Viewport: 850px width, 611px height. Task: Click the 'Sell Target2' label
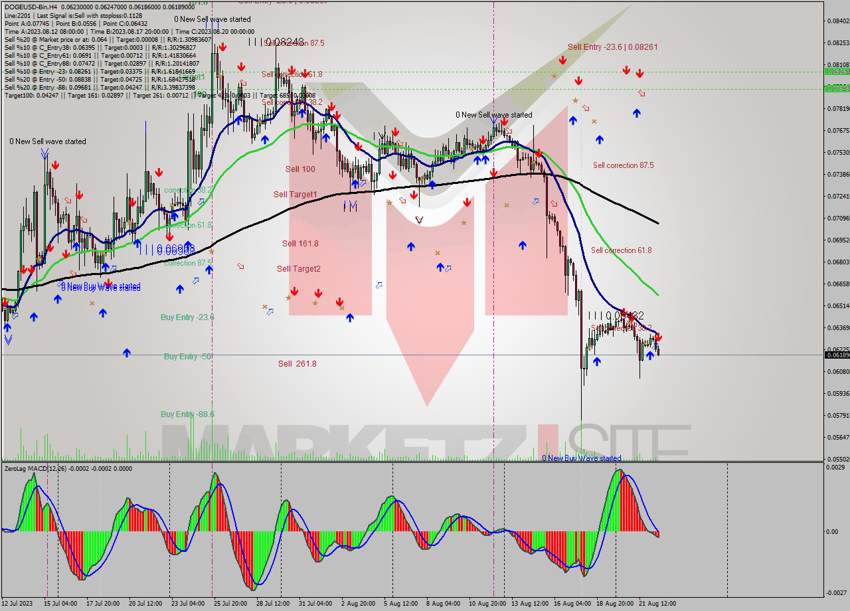[299, 268]
